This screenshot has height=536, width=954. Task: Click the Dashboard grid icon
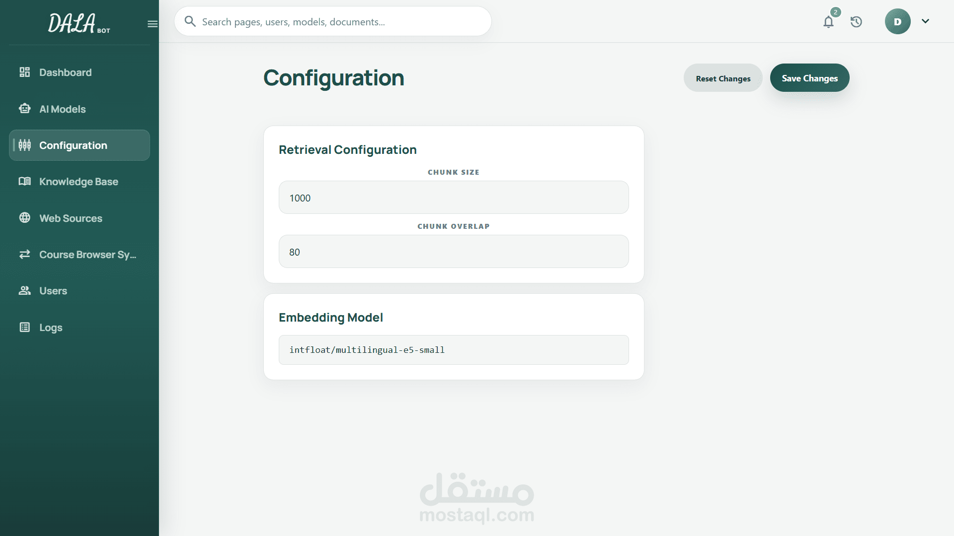pos(25,72)
